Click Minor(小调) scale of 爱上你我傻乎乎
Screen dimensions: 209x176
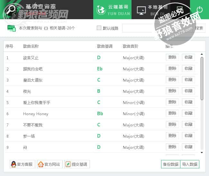(x=133, y=102)
